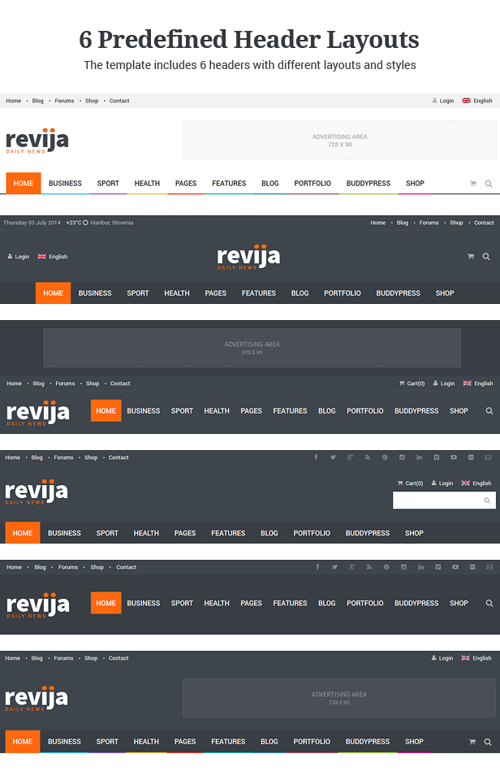The image size is (500, 780).
Task: Open the Pinterest icon in the search-box header
Action: point(385,457)
